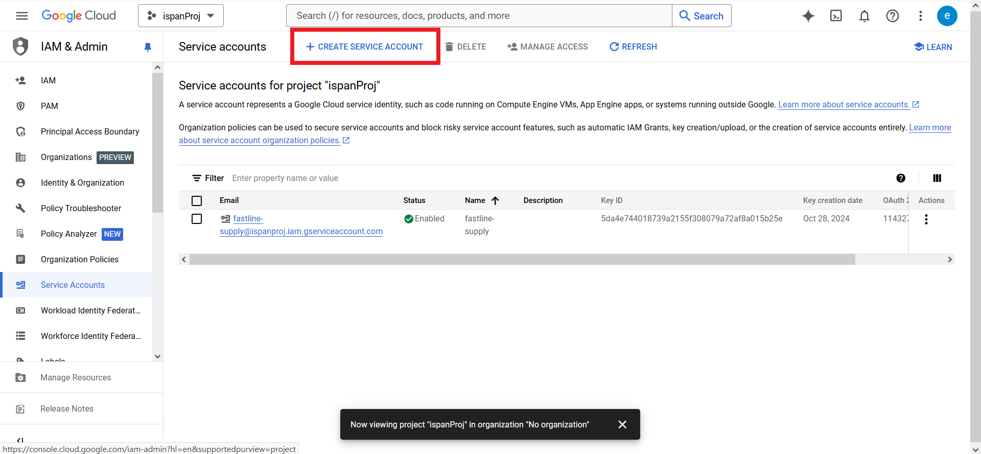
Task: Open the ispanProj project selector dropdown
Action: pos(181,16)
